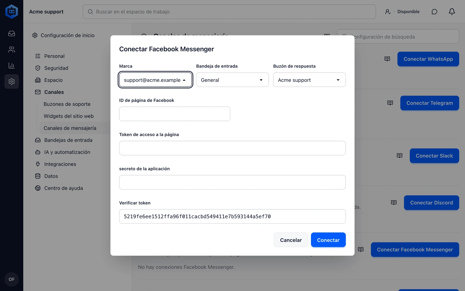Click the Conectar Discord button

pyautogui.click(x=431, y=202)
